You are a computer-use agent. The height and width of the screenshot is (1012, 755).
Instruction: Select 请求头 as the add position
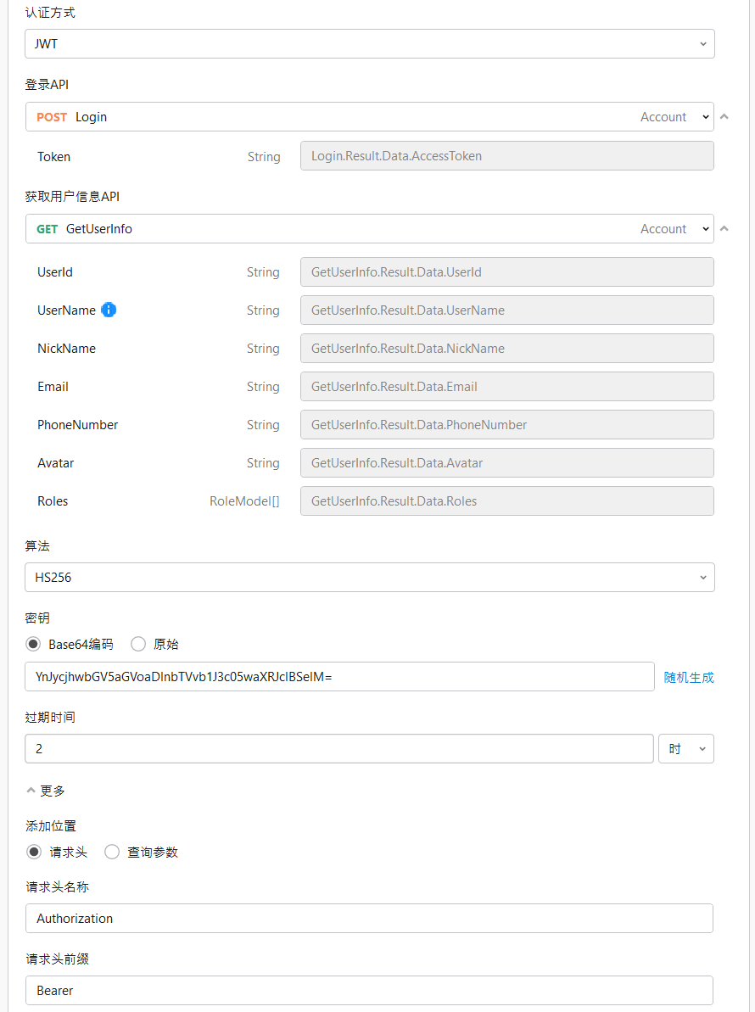point(34,852)
